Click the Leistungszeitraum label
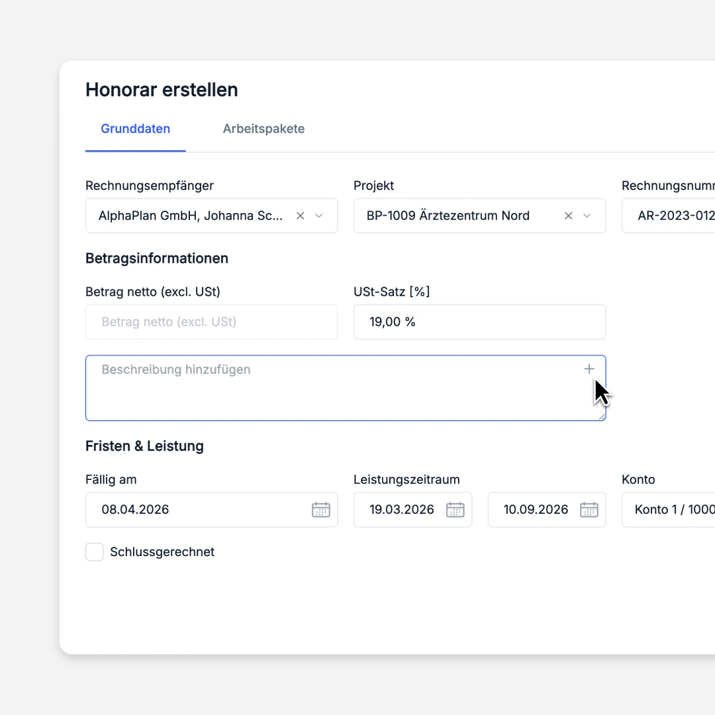The height and width of the screenshot is (715, 715). coord(406,480)
